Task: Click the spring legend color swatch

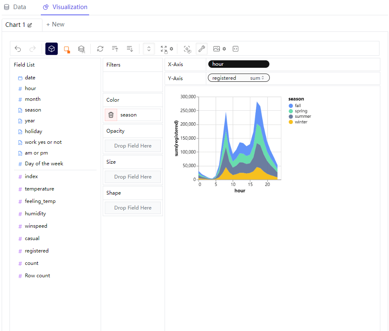Action: coord(291,111)
